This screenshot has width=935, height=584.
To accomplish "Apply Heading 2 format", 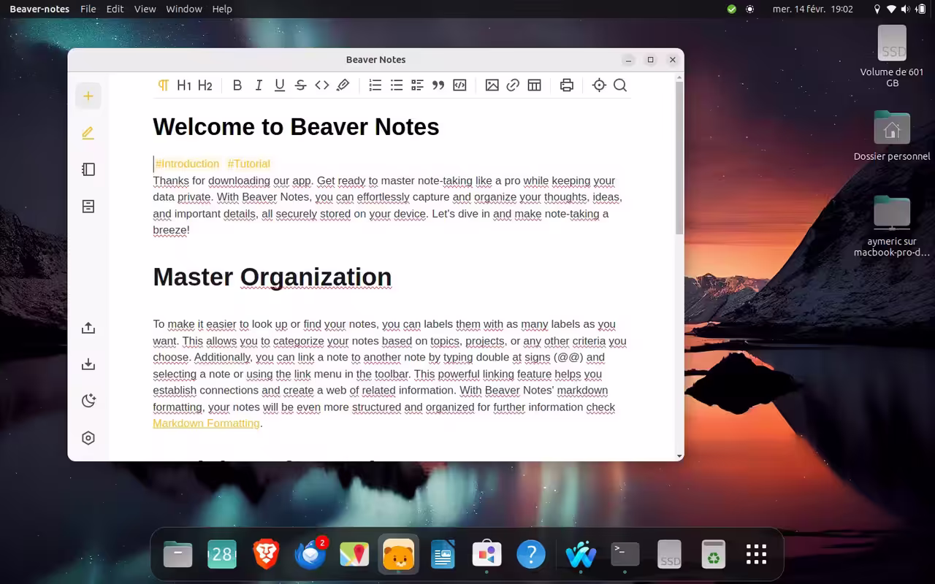I will 205,85.
